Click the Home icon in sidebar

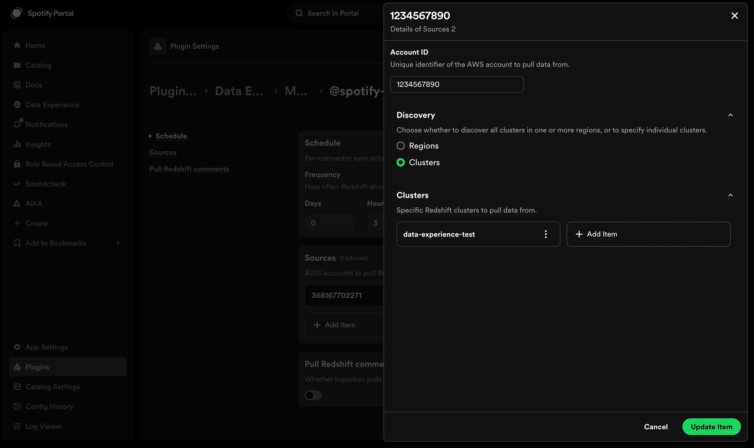click(17, 45)
